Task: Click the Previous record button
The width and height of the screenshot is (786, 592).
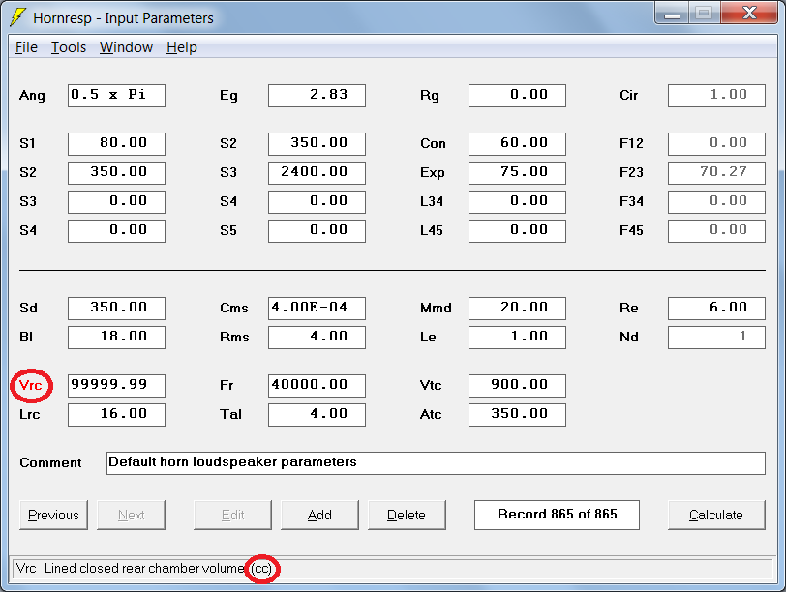Action: tap(53, 515)
